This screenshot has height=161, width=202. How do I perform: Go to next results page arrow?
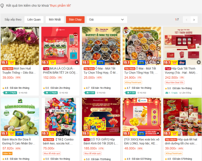point(194,20)
